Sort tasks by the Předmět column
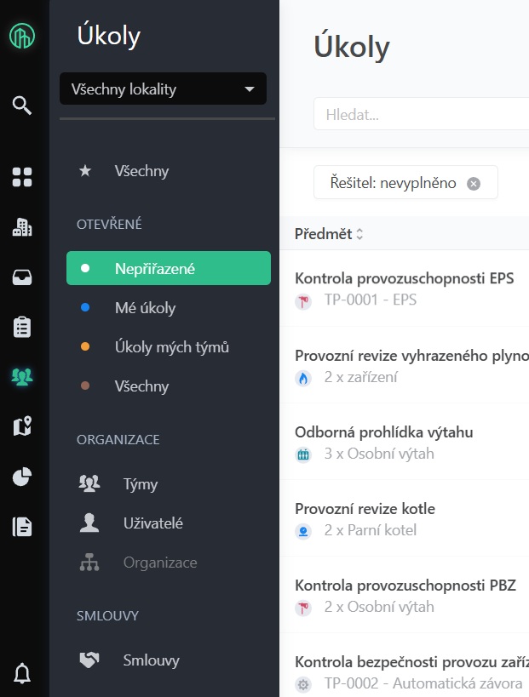The height and width of the screenshot is (697, 529). [329, 233]
